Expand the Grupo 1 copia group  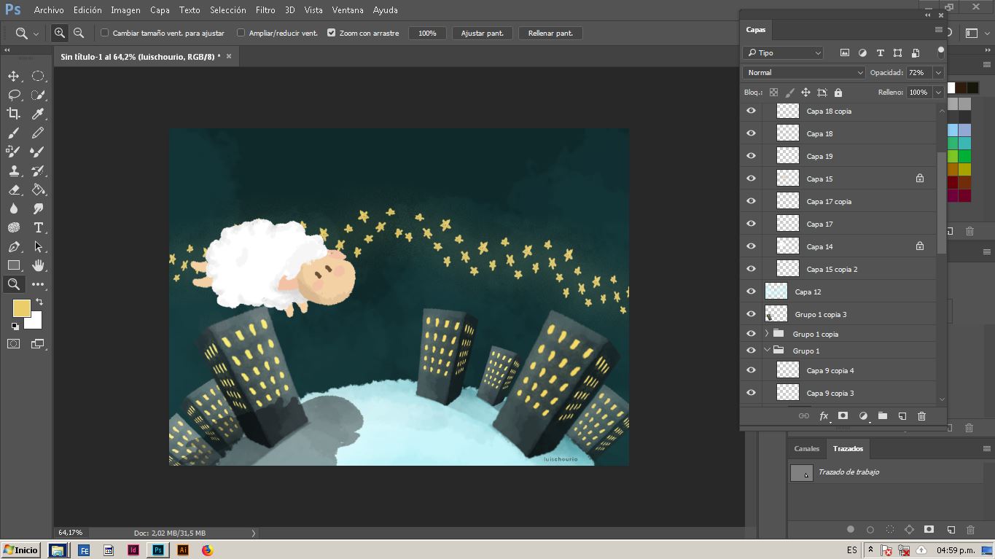coord(767,334)
